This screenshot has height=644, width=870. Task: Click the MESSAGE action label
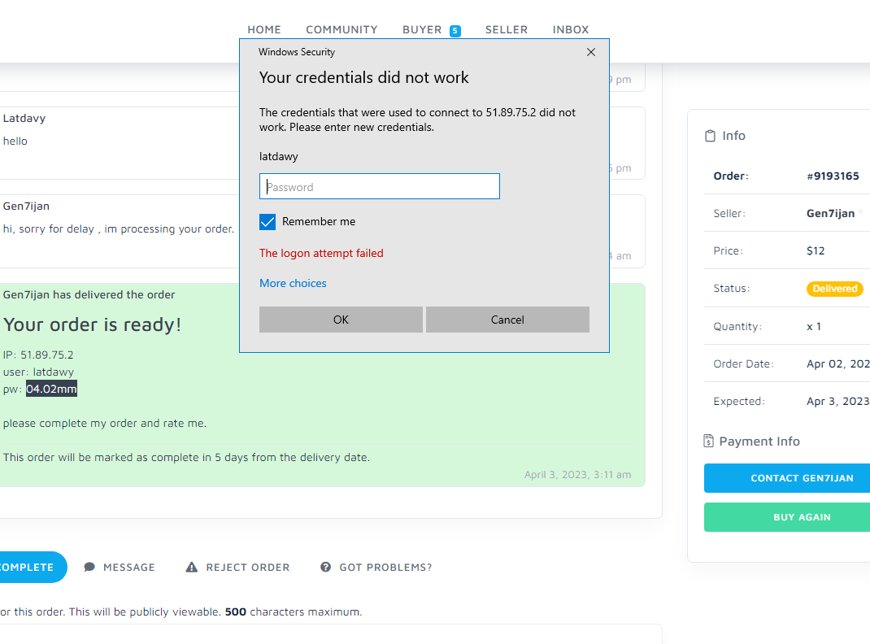coord(128,568)
